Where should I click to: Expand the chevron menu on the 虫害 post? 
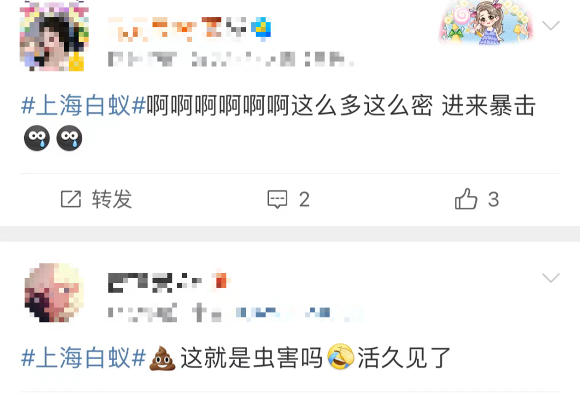tap(550, 278)
